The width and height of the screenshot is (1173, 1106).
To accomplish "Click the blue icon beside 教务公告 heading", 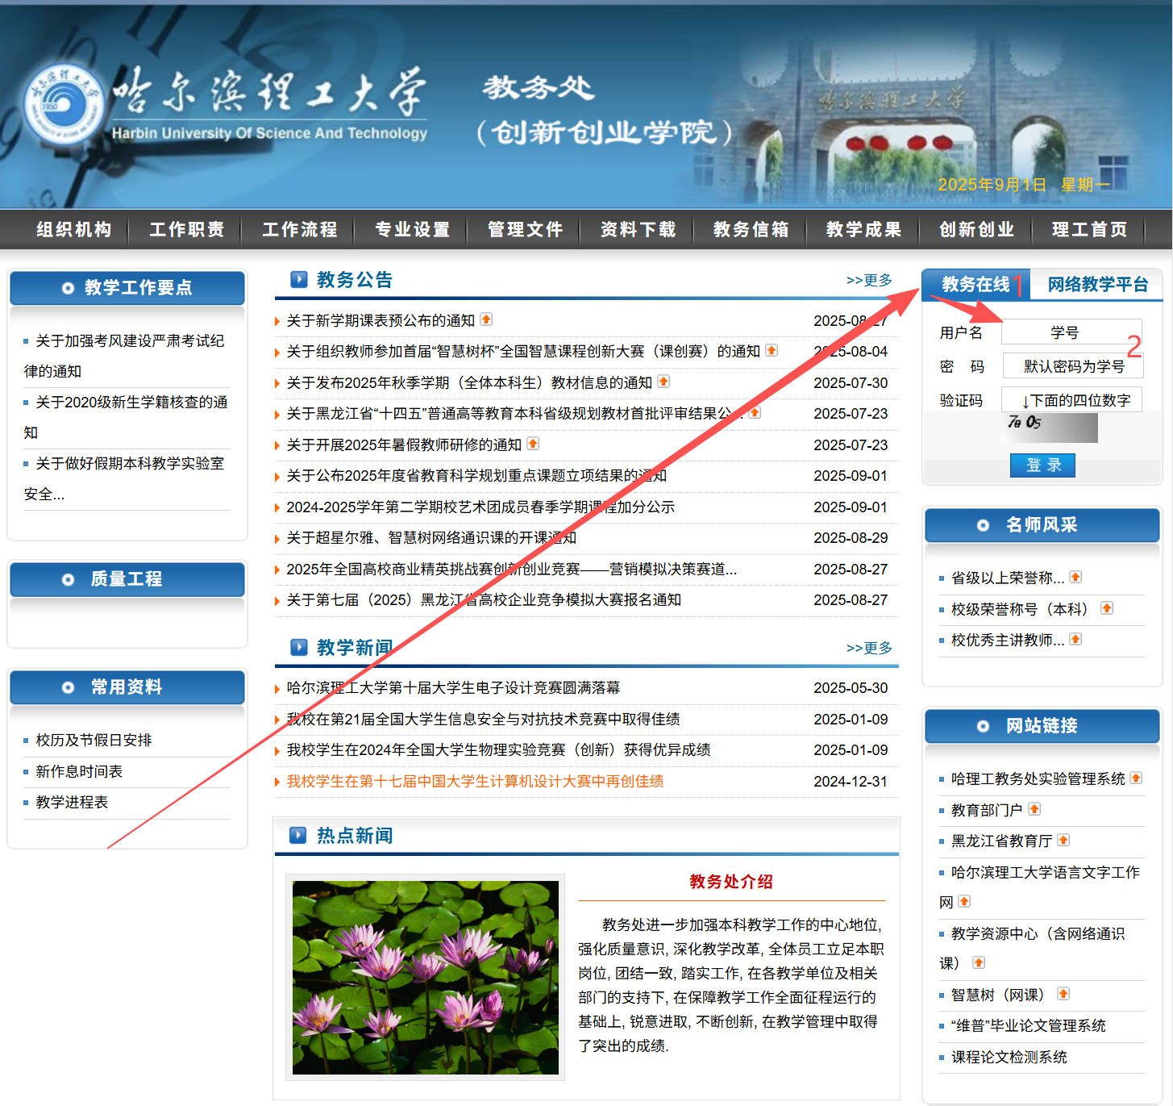I will click(x=299, y=280).
